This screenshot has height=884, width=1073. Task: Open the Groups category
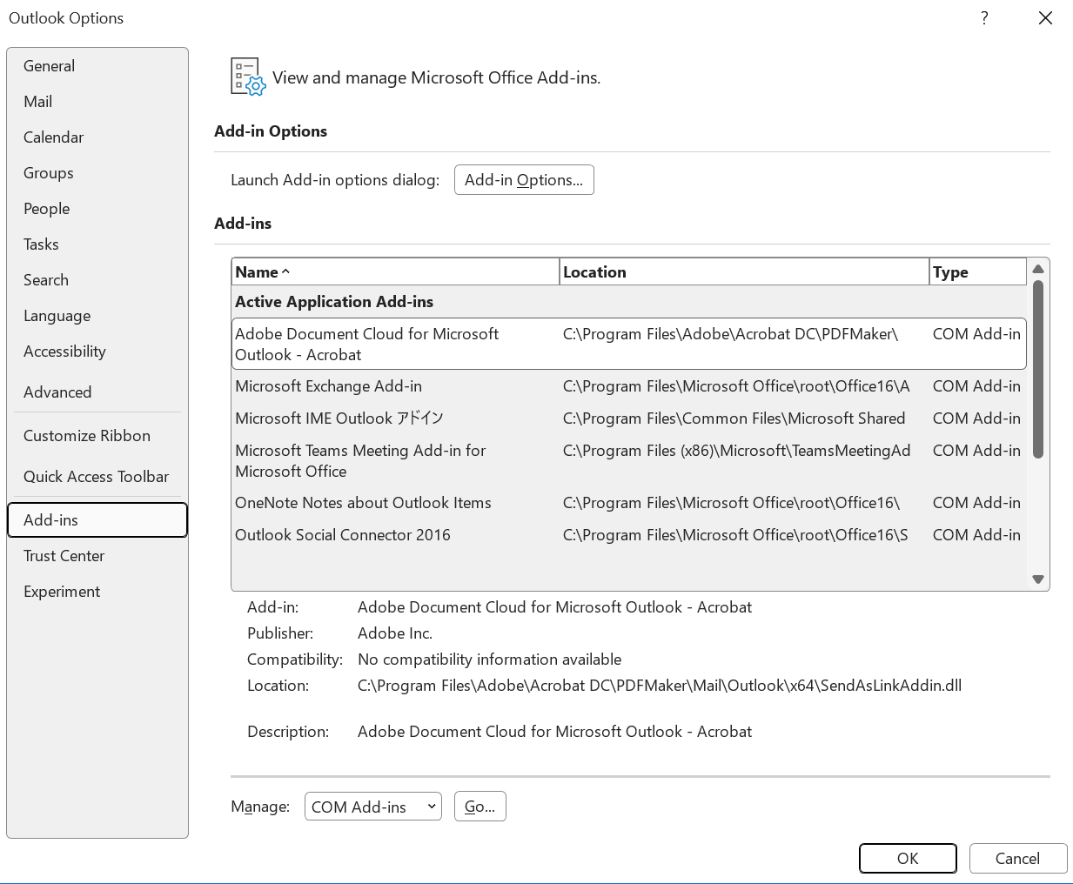97,173
